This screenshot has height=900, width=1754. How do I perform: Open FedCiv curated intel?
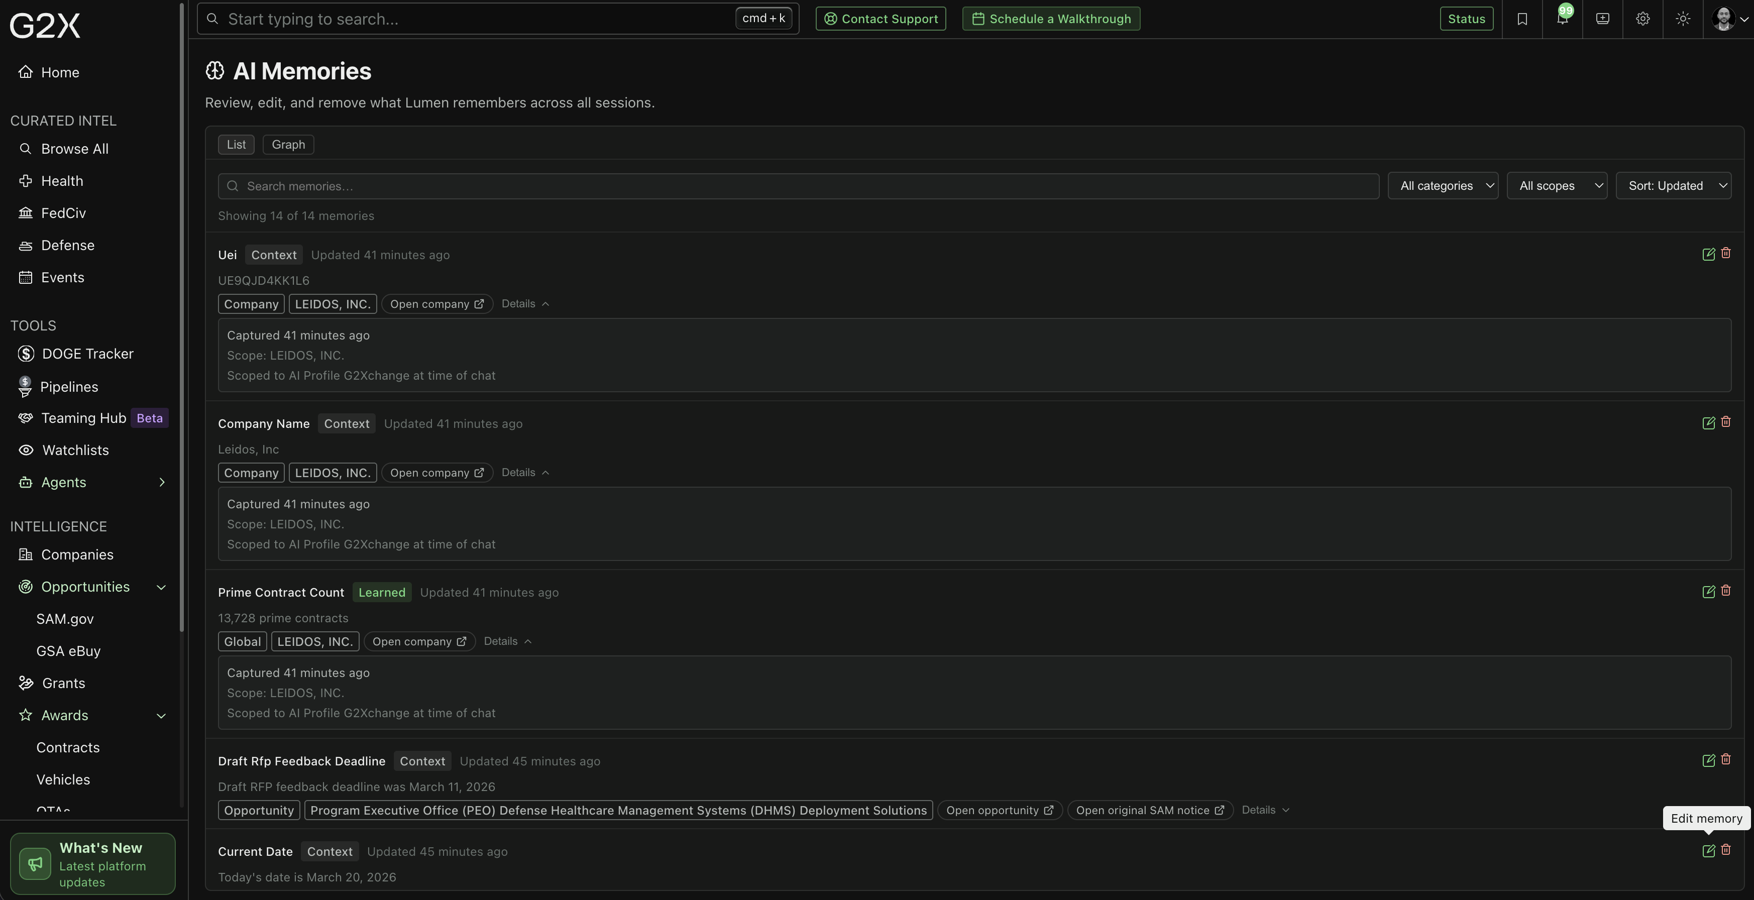(52, 213)
